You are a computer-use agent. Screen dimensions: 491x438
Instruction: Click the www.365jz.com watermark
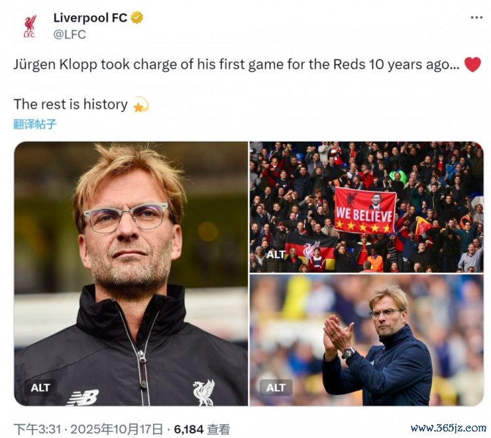[448, 428]
